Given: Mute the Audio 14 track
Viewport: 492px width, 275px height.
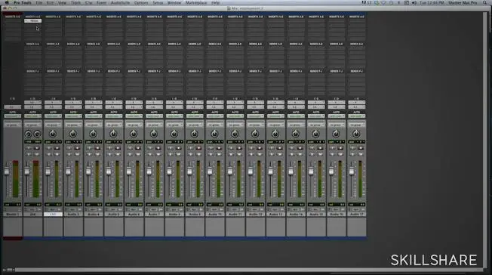Looking at the screenshot, I should tap(300, 154).
